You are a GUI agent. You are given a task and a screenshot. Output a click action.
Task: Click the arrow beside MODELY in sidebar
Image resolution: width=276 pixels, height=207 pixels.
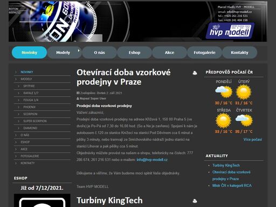[x=16, y=79]
